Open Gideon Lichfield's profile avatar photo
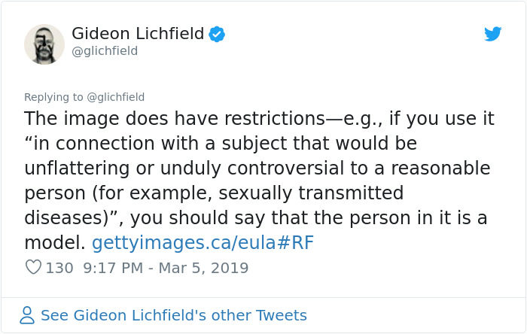This screenshot has width=527, height=334. [x=44, y=44]
